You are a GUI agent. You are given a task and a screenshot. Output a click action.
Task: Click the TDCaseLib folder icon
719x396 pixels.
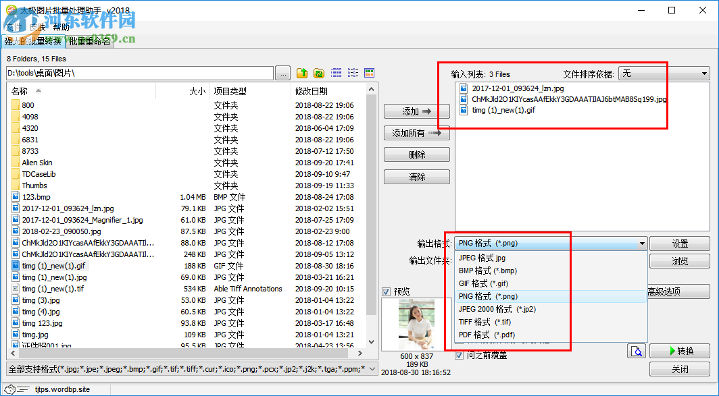tap(16, 174)
